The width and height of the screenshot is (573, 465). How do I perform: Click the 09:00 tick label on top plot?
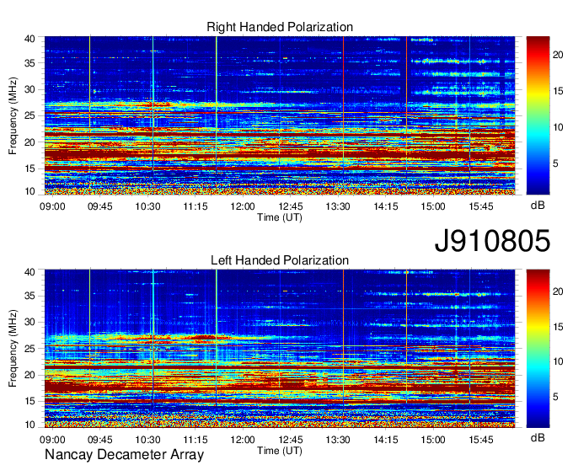tap(52, 206)
